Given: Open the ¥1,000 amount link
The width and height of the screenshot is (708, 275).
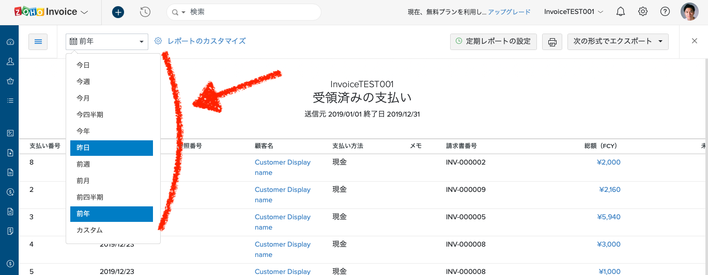Looking at the screenshot, I should pyautogui.click(x=609, y=271).
